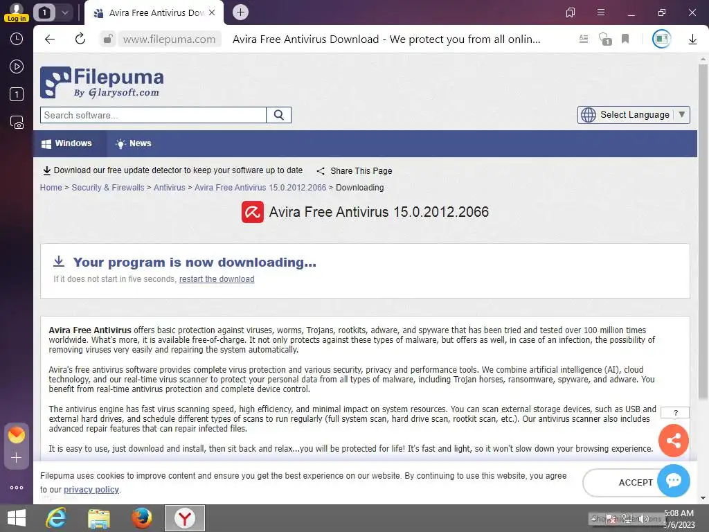The image size is (709, 532).
Task: Open File Explorer from the taskbar
Action: (x=98, y=518)
